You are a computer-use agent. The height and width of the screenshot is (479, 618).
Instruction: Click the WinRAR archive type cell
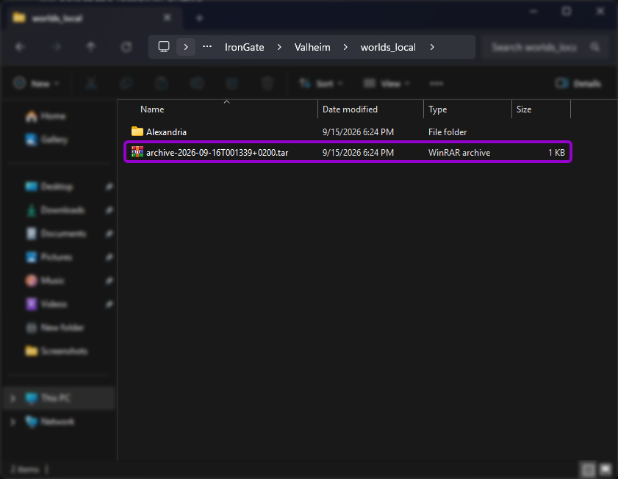(459, 153)
